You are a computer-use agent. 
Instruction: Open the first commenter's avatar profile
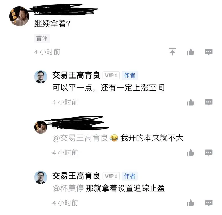(19, 16)
